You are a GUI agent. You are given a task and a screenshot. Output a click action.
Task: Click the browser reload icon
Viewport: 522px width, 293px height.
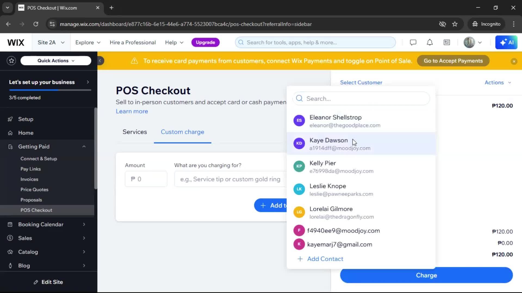36,24
